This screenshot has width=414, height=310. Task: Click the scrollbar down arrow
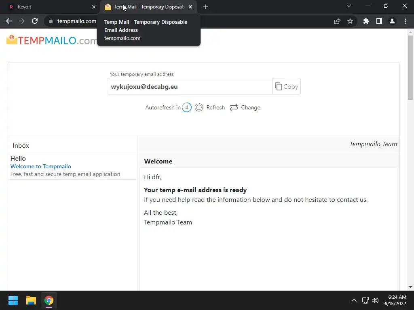coord(410,287)
